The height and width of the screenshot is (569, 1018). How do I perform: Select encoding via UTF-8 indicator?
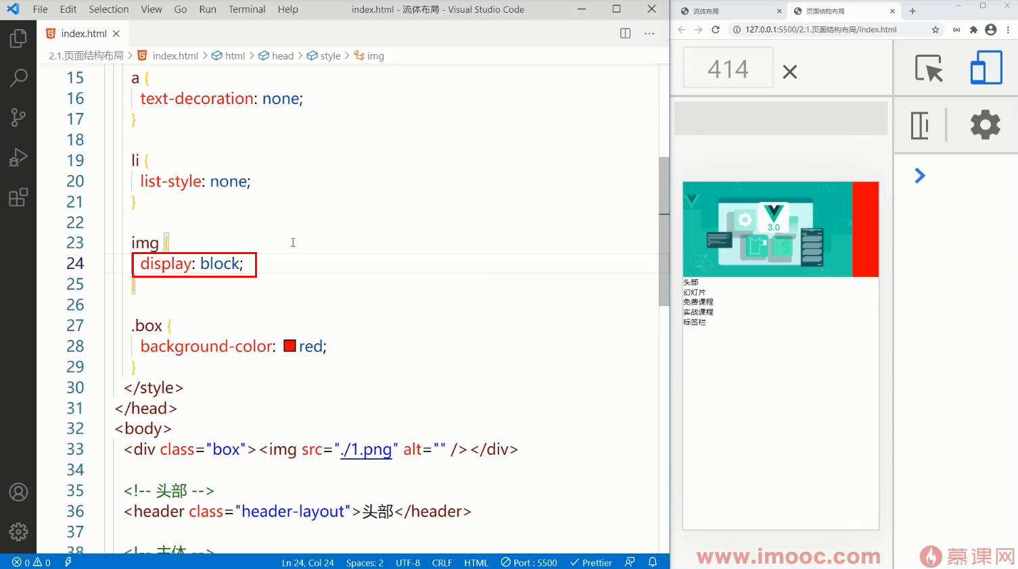[x=408, y=562]
